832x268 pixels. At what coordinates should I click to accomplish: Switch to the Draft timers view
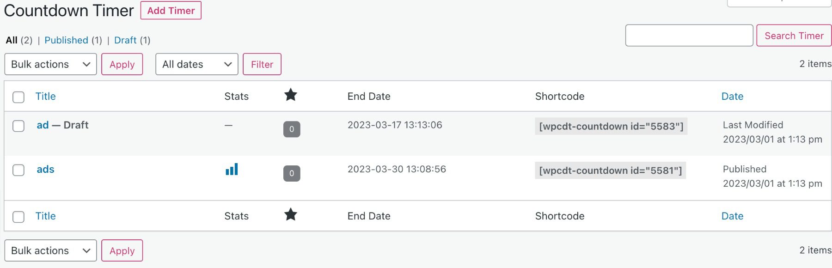125,40
